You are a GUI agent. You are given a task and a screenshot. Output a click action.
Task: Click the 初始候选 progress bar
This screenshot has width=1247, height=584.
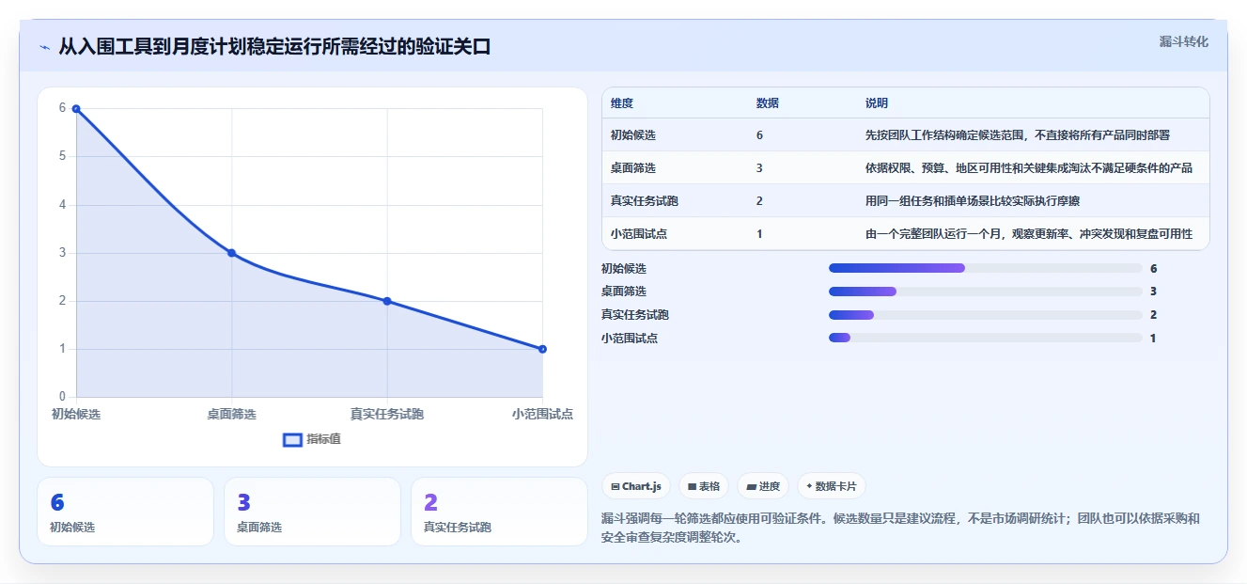coord(986,268)
